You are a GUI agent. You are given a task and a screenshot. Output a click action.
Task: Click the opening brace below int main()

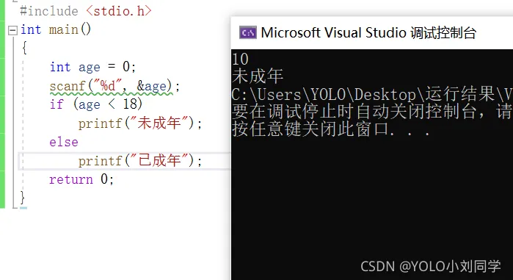click(x=24, y=49)
